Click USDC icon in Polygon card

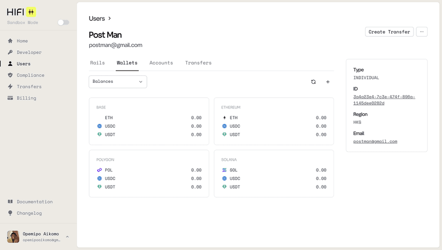click(x=99, y=178)
